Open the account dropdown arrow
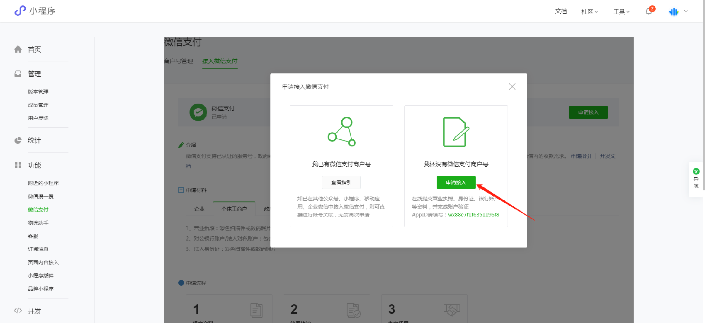The height and width of the screenshot is (323, 705). tap(686, 11)
